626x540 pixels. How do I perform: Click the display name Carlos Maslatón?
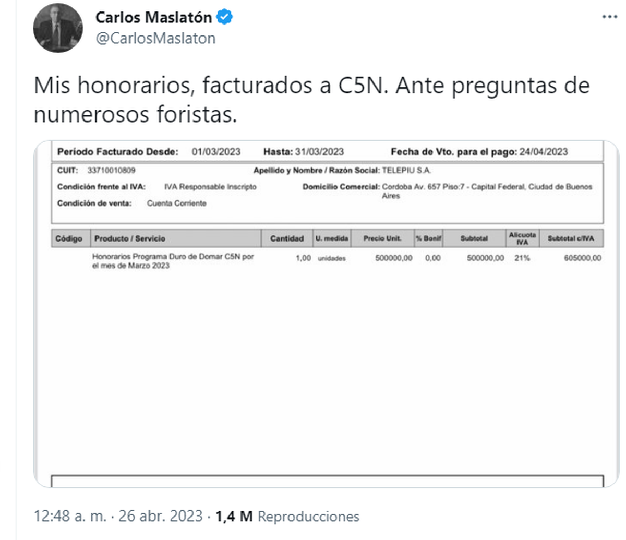(153, 17)
